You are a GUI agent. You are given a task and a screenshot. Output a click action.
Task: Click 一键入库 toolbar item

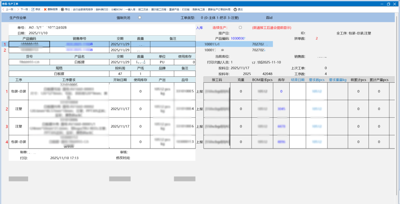130,9
